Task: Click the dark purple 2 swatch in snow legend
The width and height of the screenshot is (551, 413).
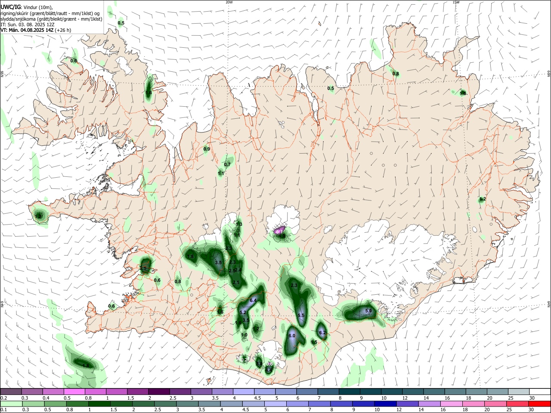Action: tap(159, 391)
